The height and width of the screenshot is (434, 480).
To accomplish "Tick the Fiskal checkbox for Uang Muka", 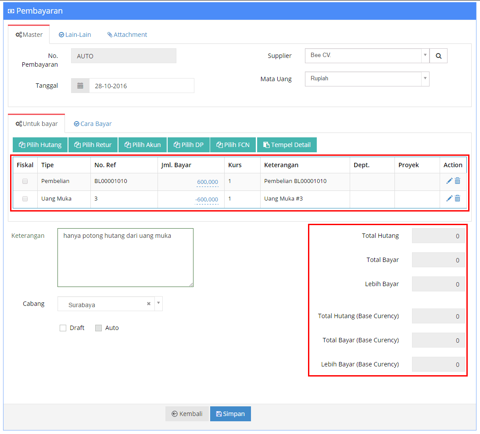I will pos(25,199).
